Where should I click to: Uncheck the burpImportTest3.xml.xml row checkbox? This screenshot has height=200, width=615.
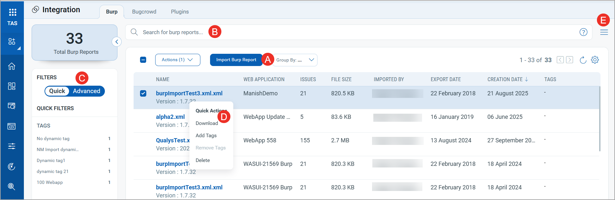pos(143,93)
